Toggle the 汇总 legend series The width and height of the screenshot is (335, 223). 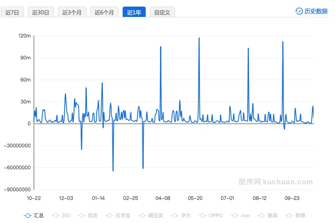click(34, 216)
